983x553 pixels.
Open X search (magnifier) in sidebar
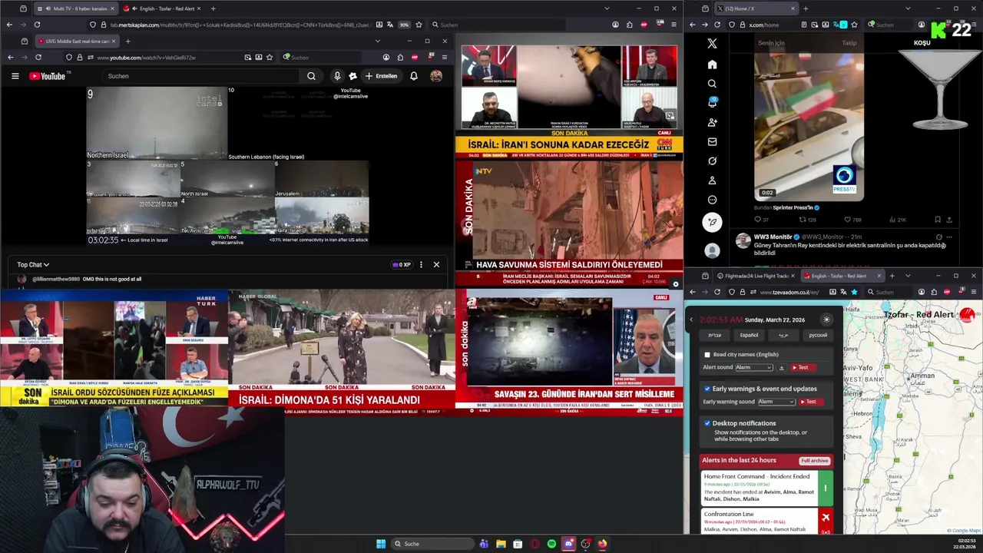712,84
